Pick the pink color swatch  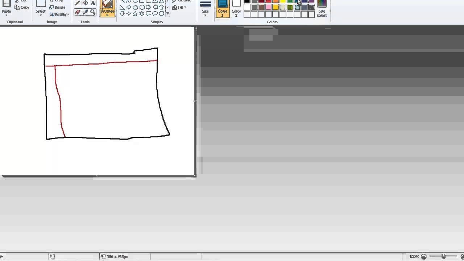pos(269,7)
